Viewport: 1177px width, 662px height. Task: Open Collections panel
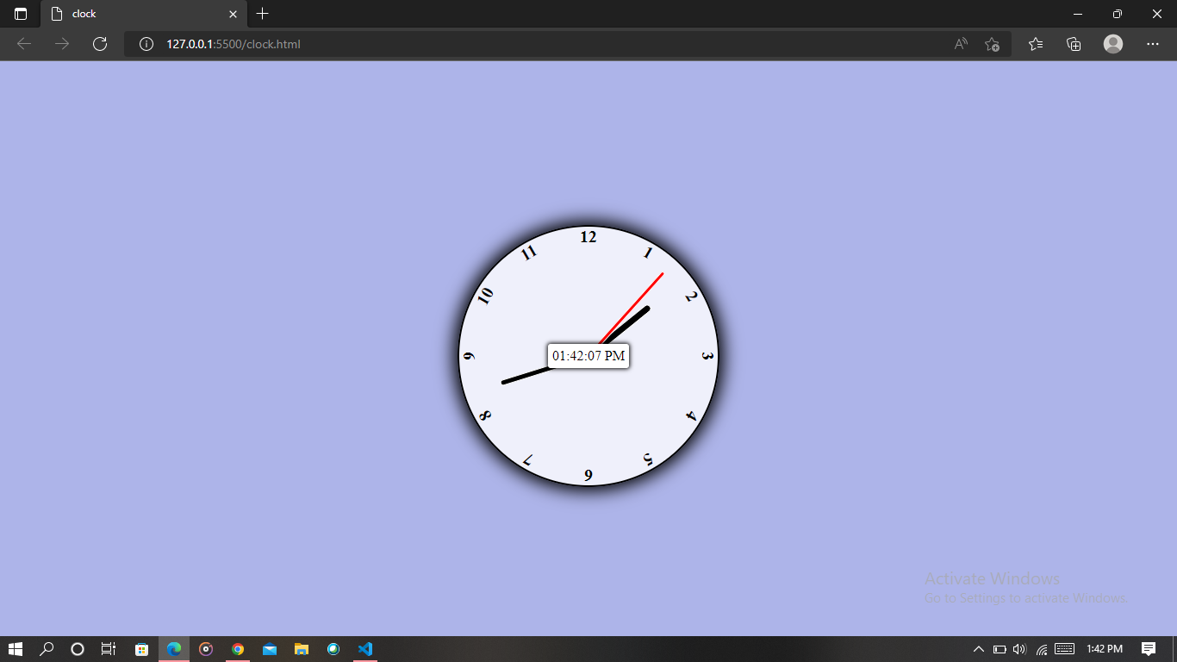[x=1074, y=44]
